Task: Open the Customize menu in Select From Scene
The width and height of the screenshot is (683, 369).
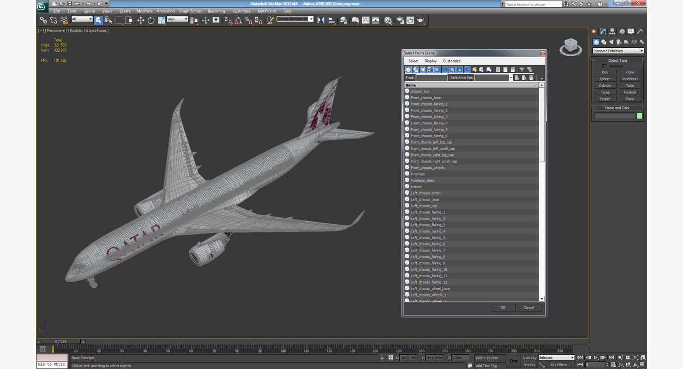Action: (451, 61)
